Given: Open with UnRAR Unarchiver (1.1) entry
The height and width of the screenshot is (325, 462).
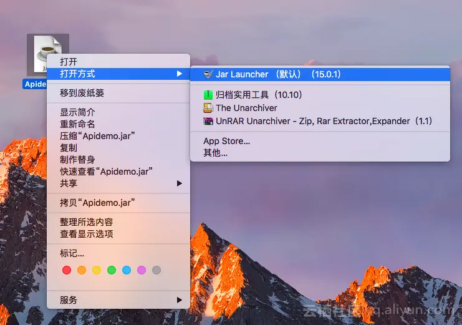Looking at the screenshot, I should point(320,121).
